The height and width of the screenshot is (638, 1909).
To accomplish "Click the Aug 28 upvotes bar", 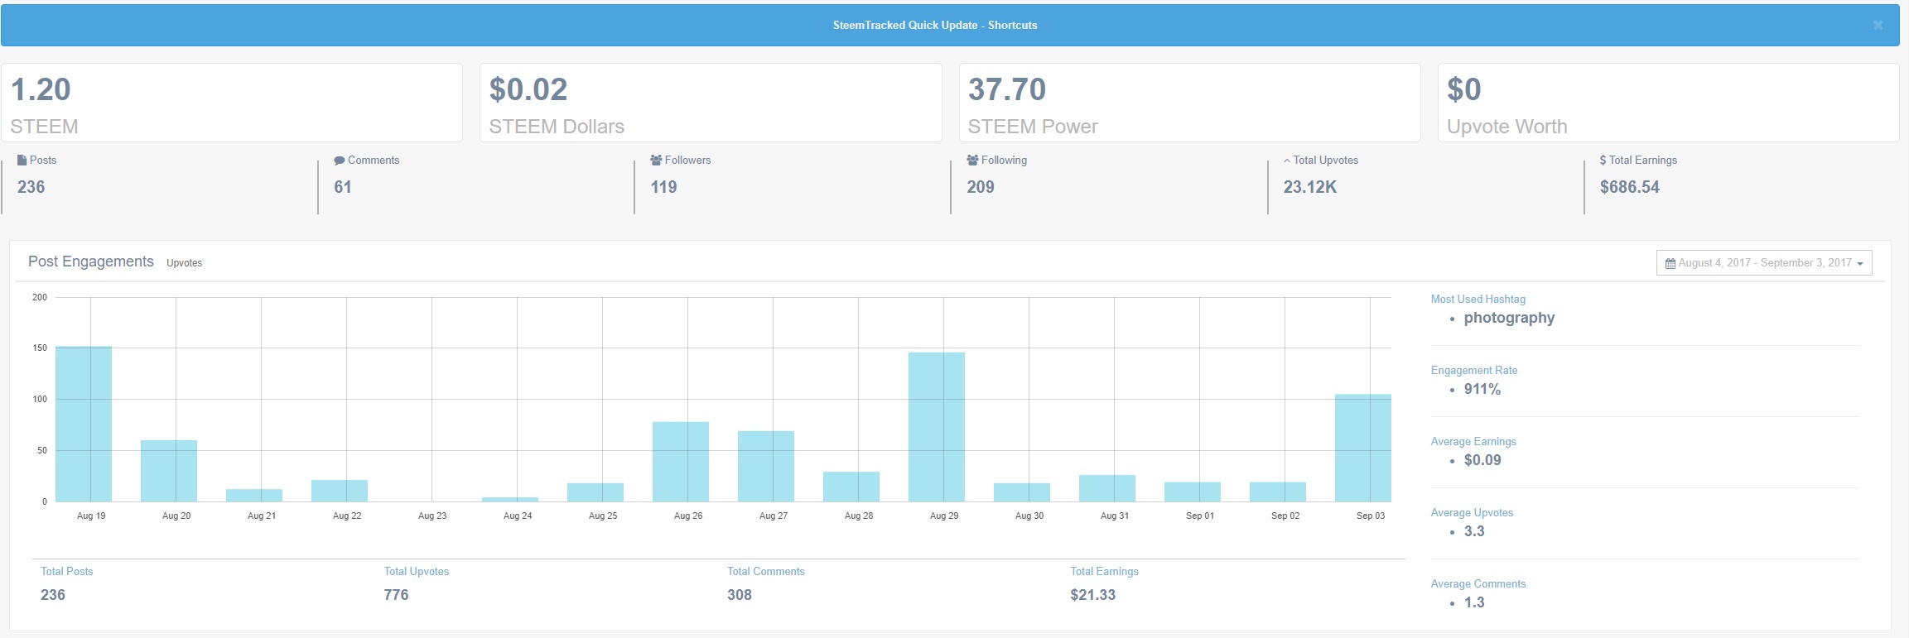I will 851,487.
